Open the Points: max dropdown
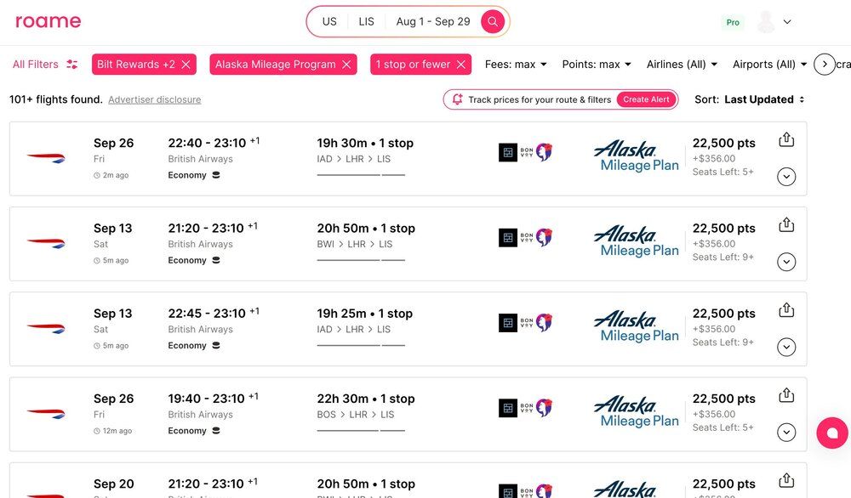The height and width of the screenshot is (498, 851). (597, 65)
